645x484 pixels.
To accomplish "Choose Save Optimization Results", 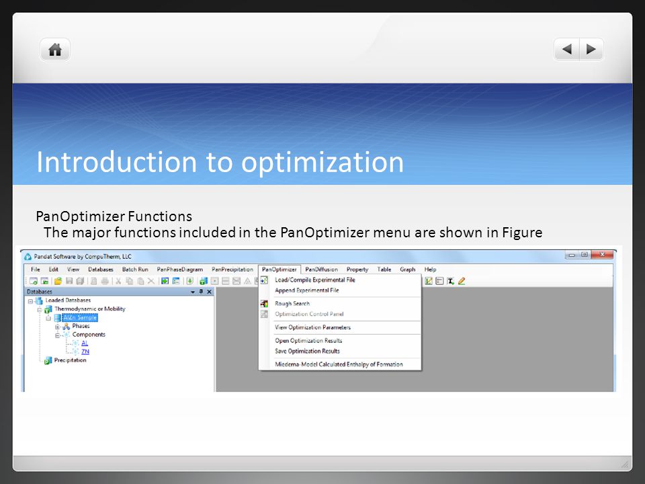I will [x=340, y=351].
